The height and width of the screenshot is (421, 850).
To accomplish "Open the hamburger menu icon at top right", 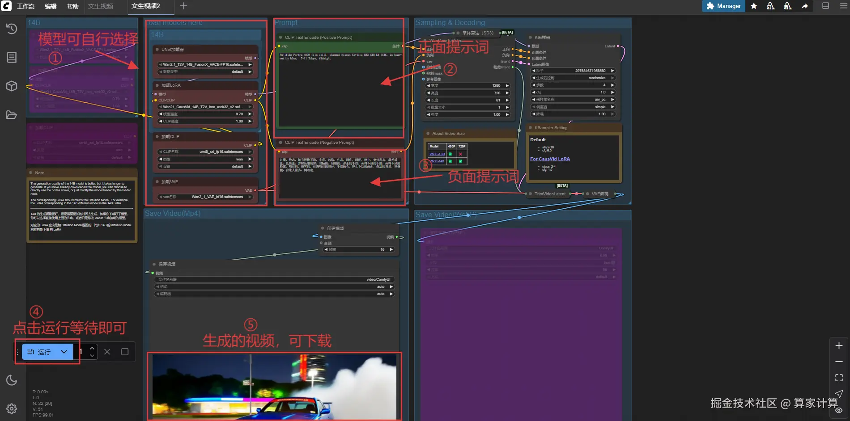I will click(844, 6).
